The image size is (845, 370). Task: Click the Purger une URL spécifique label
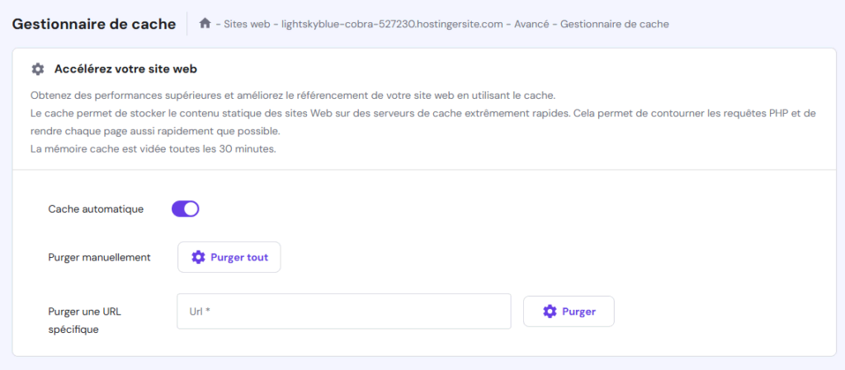pyautogui.click(x=85, y=320)
